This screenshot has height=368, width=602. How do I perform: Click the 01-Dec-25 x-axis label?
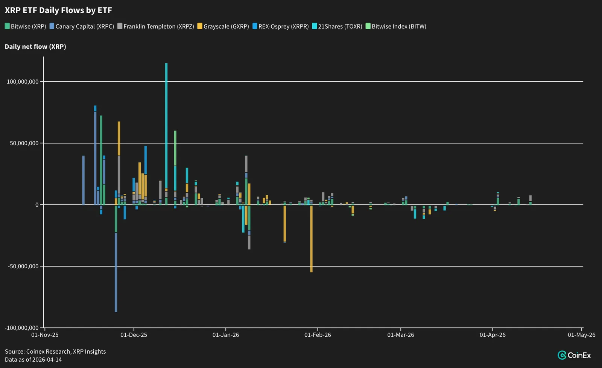[134, 335]
